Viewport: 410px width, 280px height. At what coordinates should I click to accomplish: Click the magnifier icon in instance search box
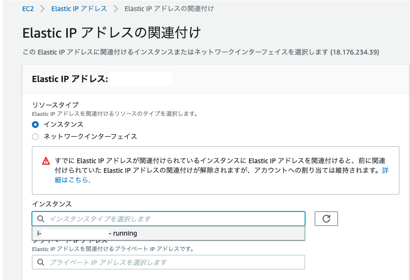(x=41, y=218)
